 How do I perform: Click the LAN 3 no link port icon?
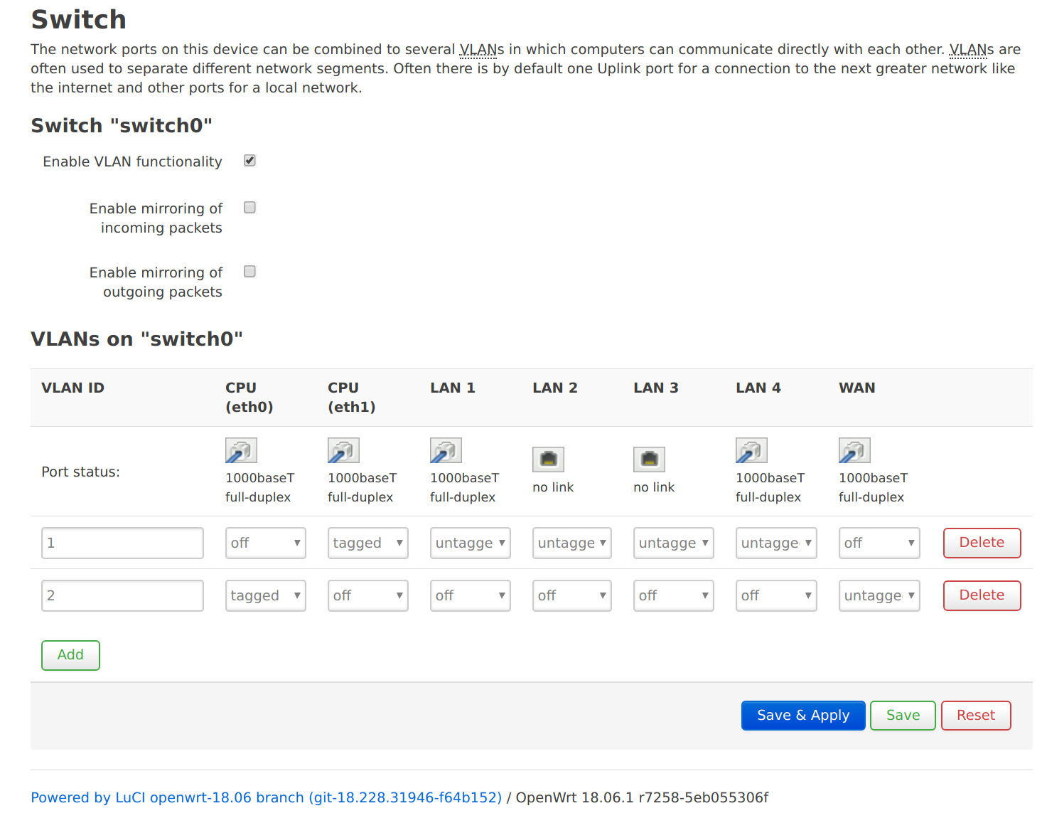pyautogui.click(x=649, y=460)
